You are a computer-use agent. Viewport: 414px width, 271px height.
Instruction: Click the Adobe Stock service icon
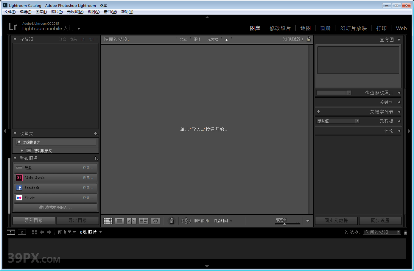point(19,178)
